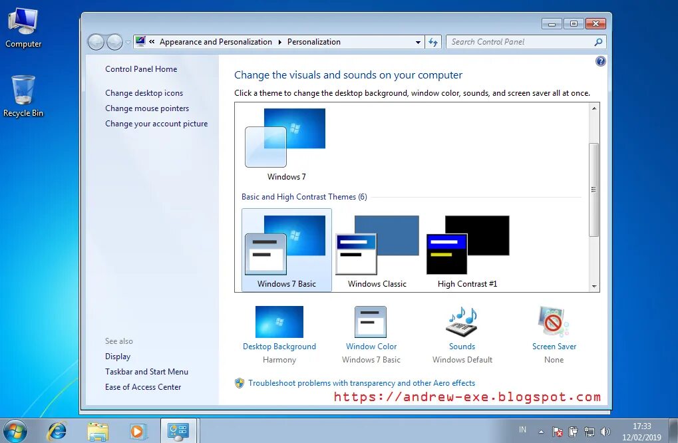Open the Desktop Background icon
Image resolution: width=678 pixels, height=443 pixels.
tap(279, 322)
